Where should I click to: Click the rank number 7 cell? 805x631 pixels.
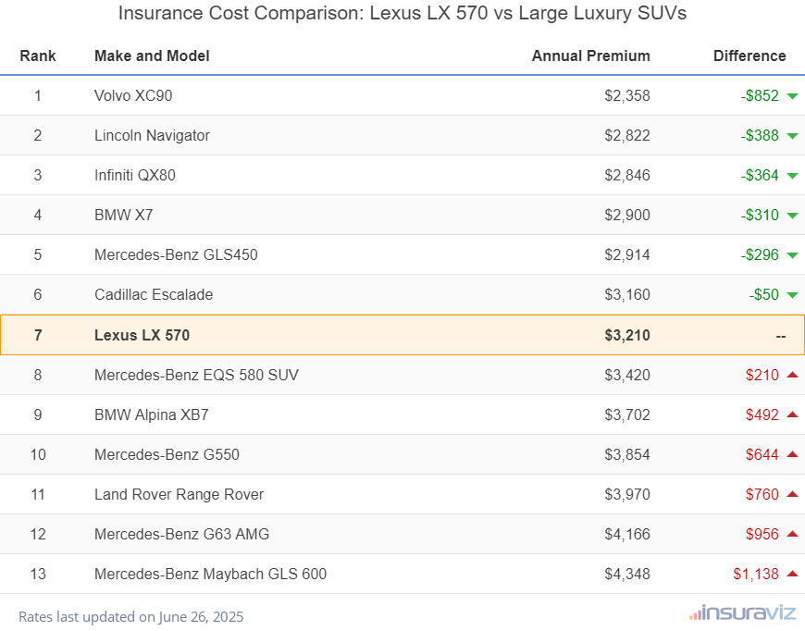38,335
